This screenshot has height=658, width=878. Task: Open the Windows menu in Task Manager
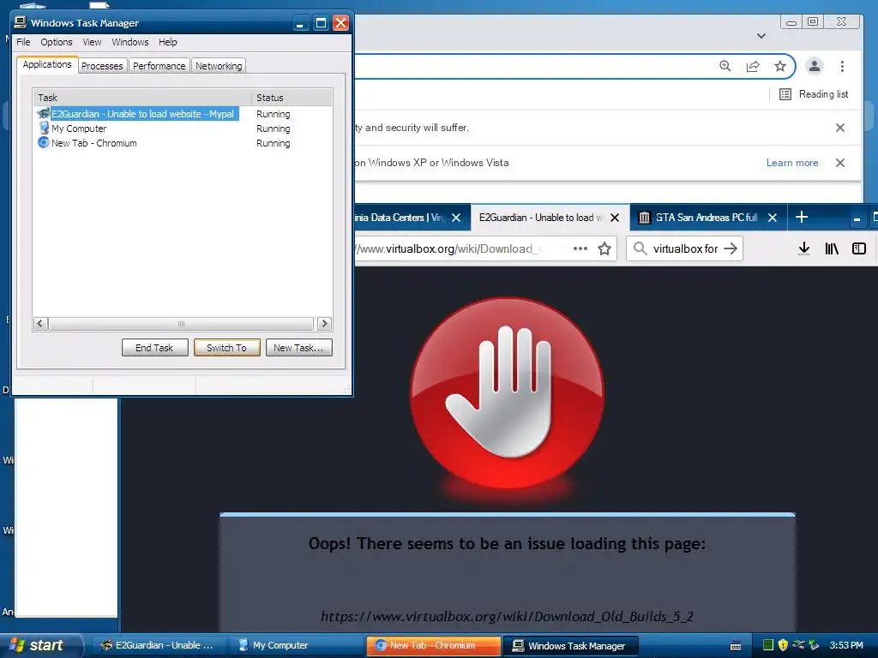pyautogui.click(x=130, y=42)
